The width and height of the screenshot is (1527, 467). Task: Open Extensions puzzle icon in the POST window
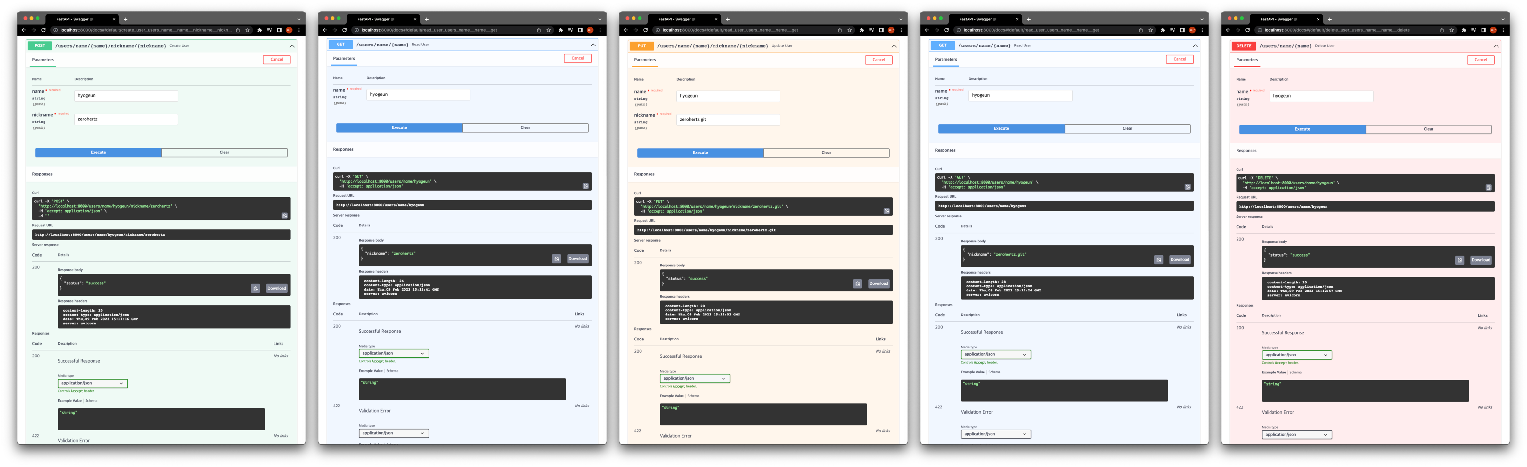coord(260,30)
